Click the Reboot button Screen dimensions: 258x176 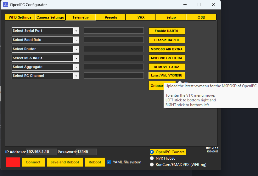tap(95, 162)
